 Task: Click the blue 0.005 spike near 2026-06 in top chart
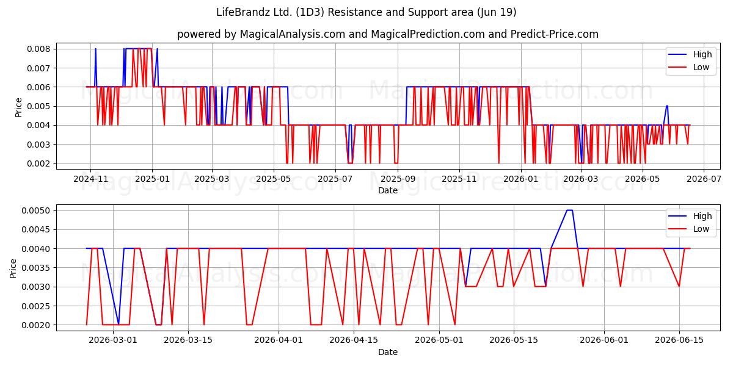pos(666,106)
